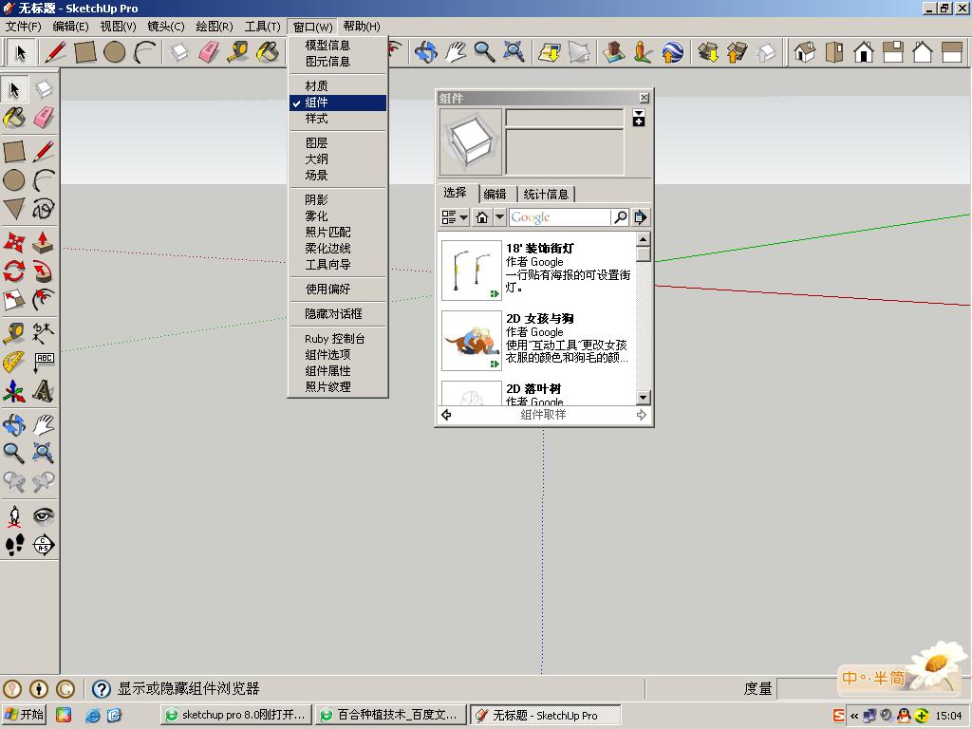Expand the navigation dropdown arrow beside the home icon
This screenshot has height=729, width=972.
pos(499,217)
